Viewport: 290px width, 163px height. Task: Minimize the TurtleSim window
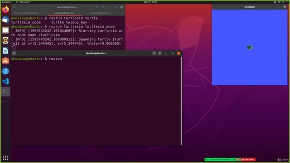pyautogui.click(x=280, y=7)
